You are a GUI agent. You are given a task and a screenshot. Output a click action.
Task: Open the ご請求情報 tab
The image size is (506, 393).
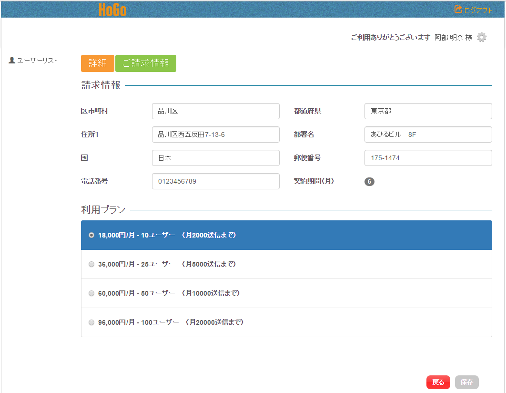[146, 63]
